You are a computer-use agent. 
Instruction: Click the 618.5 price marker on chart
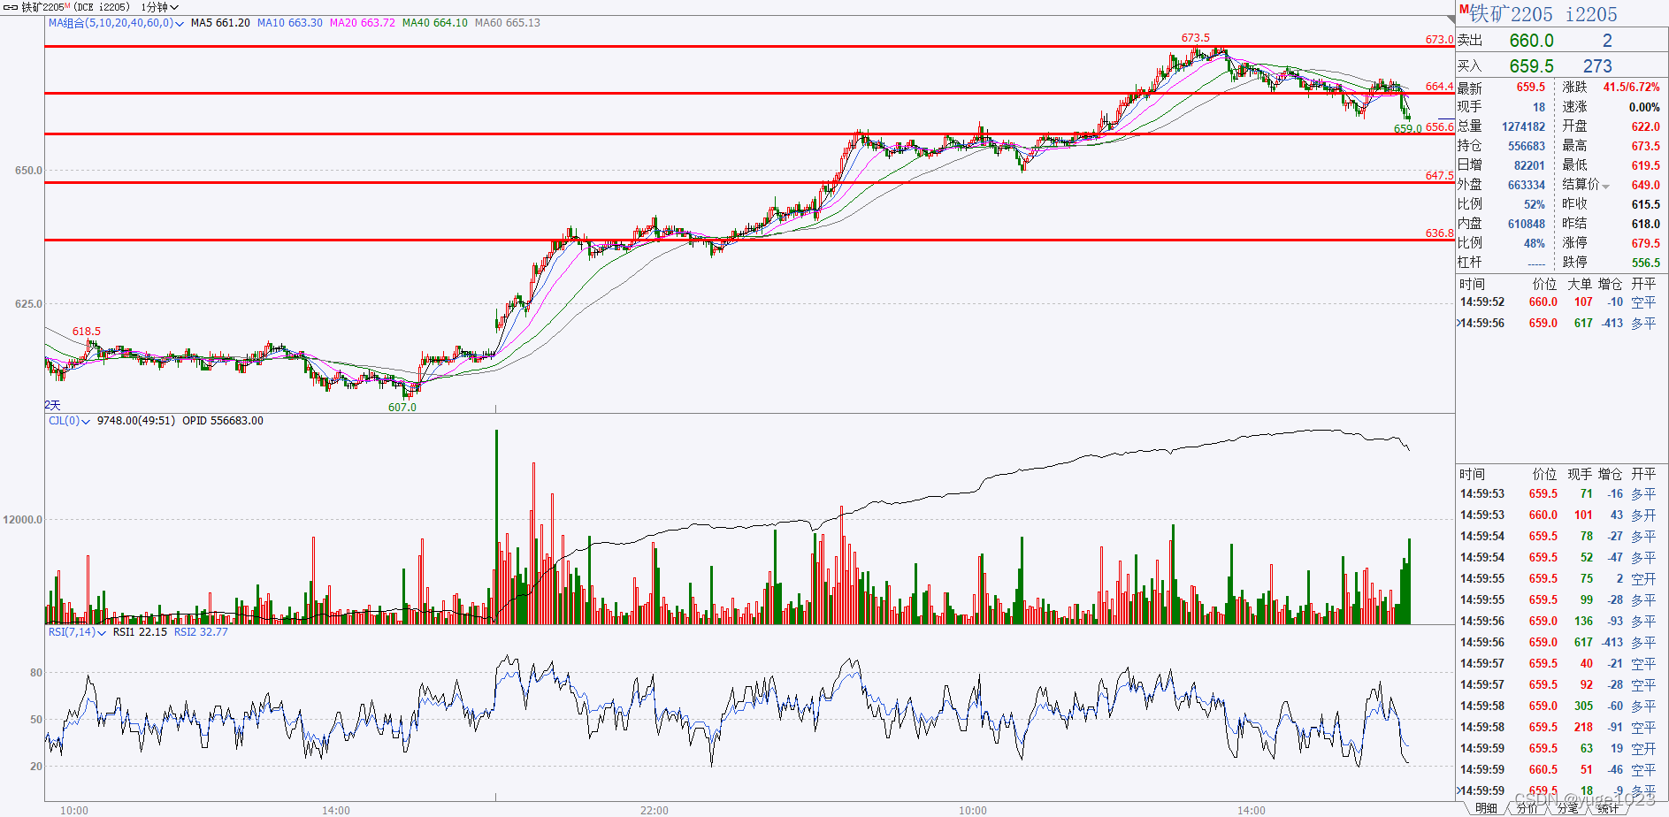click(87, 332)
